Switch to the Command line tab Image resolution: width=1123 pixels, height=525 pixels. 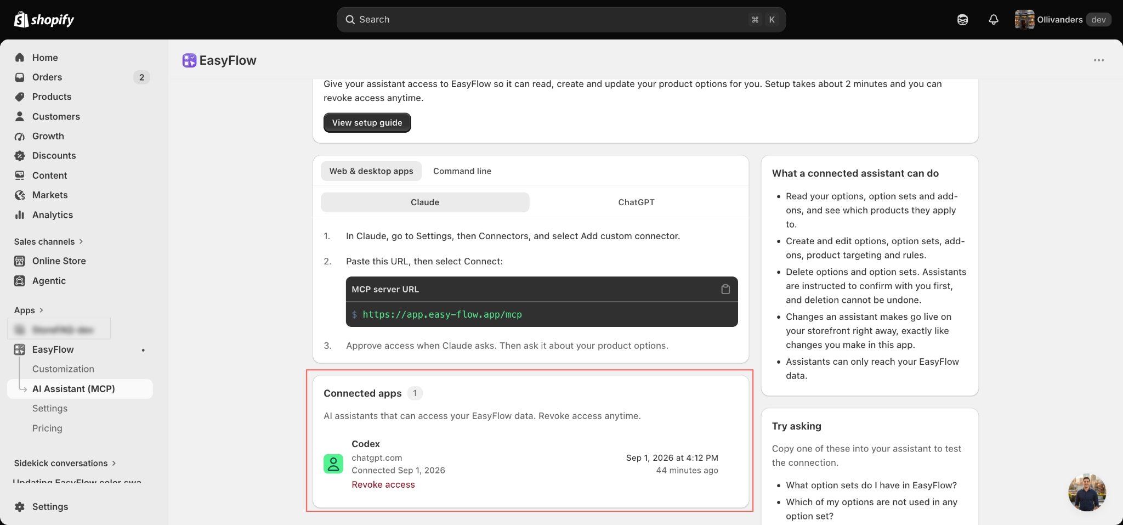(462, 171)
